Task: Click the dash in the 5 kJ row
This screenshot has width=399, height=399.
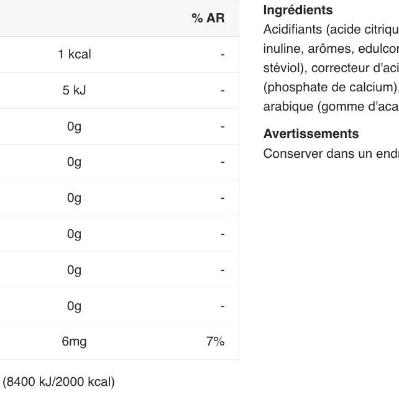Action: click(222, 91)
